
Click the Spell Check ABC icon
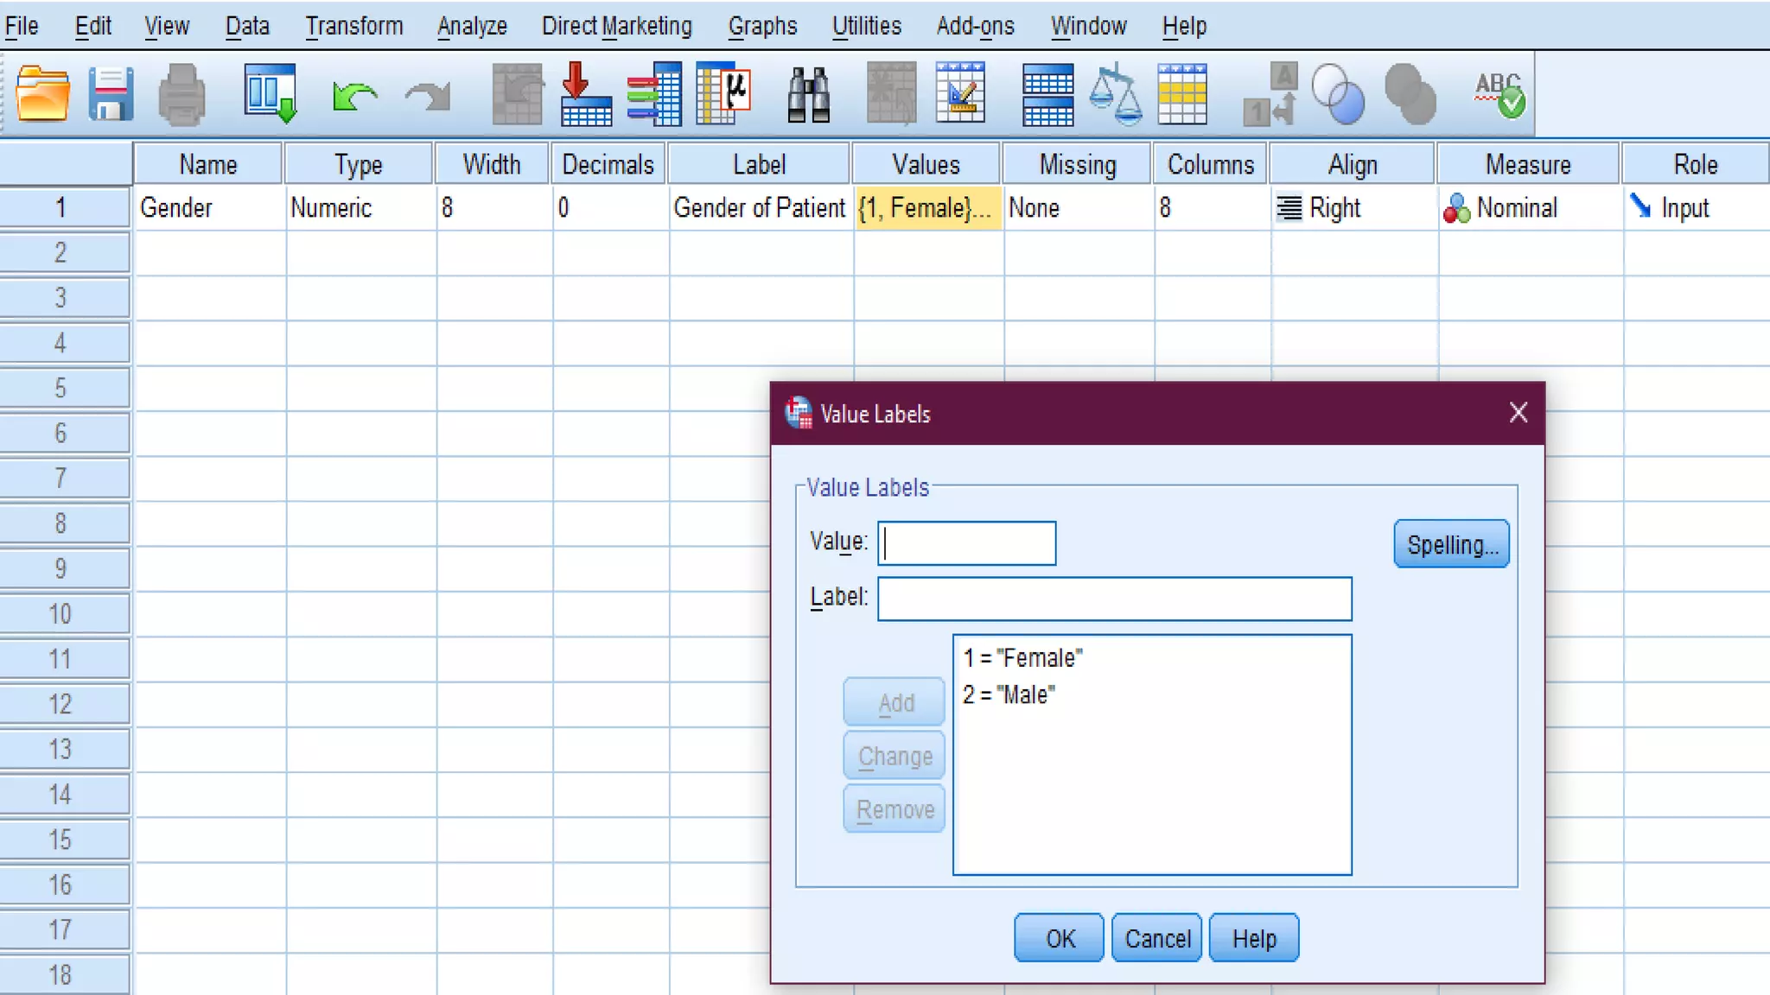coord(1499,93)
